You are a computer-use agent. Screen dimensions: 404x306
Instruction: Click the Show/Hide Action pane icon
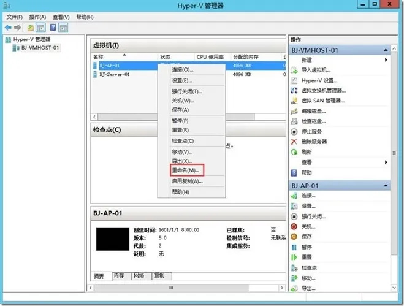pyautogui.click(x=63, y=28)
